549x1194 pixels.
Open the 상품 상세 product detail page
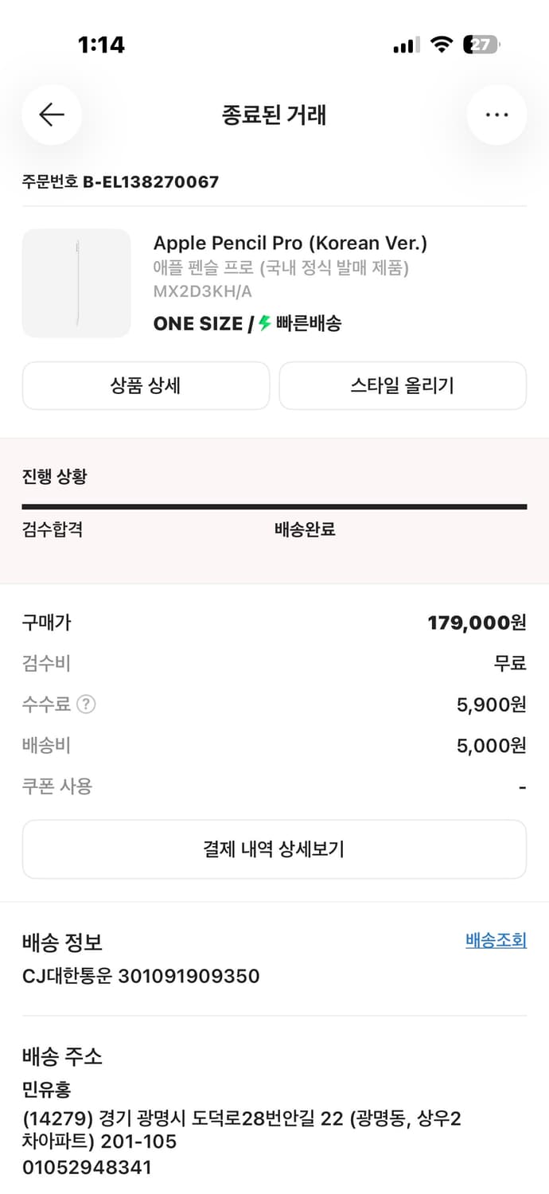[146, 385]
